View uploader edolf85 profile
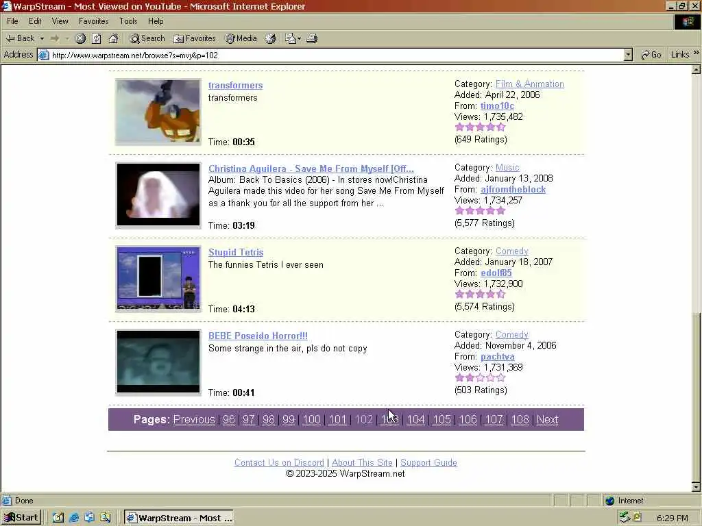702x526 pixels. [x=496, y=273]
